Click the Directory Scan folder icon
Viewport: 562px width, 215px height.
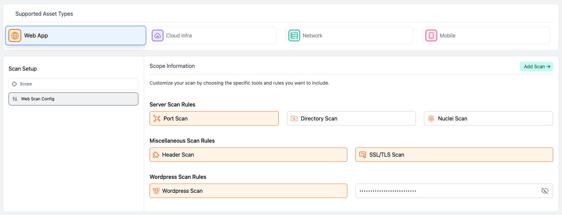[x=294, y=118]
